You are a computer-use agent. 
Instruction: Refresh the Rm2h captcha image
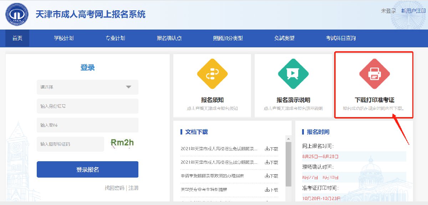(122, 143)
